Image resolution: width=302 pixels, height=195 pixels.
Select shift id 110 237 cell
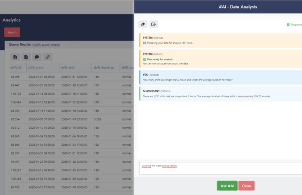click(x=16, y=170)
